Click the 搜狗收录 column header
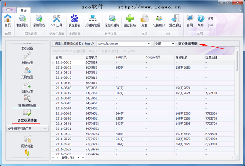The width and height of the screenshot is (245, 166). coord(189,58)
